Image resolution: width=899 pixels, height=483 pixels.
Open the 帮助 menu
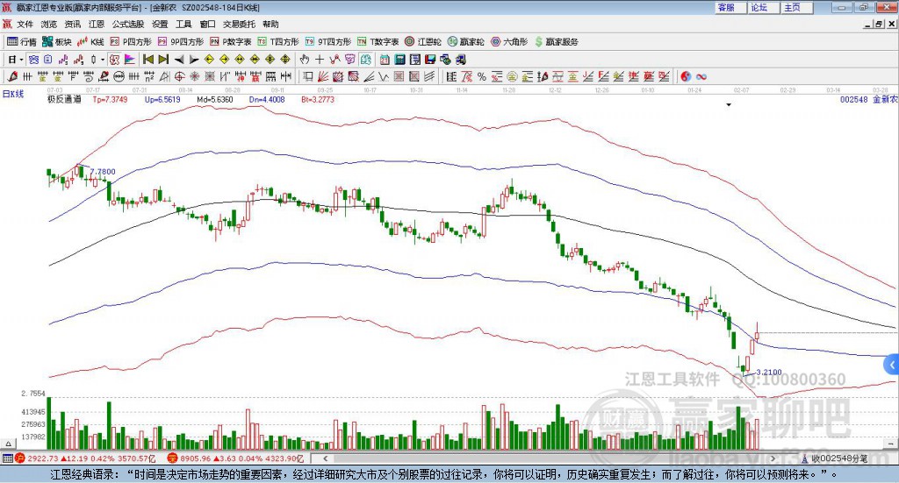click(270, 24)
